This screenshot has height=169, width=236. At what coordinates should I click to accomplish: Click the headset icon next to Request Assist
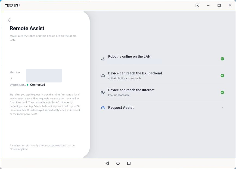[x=103, y=107]
